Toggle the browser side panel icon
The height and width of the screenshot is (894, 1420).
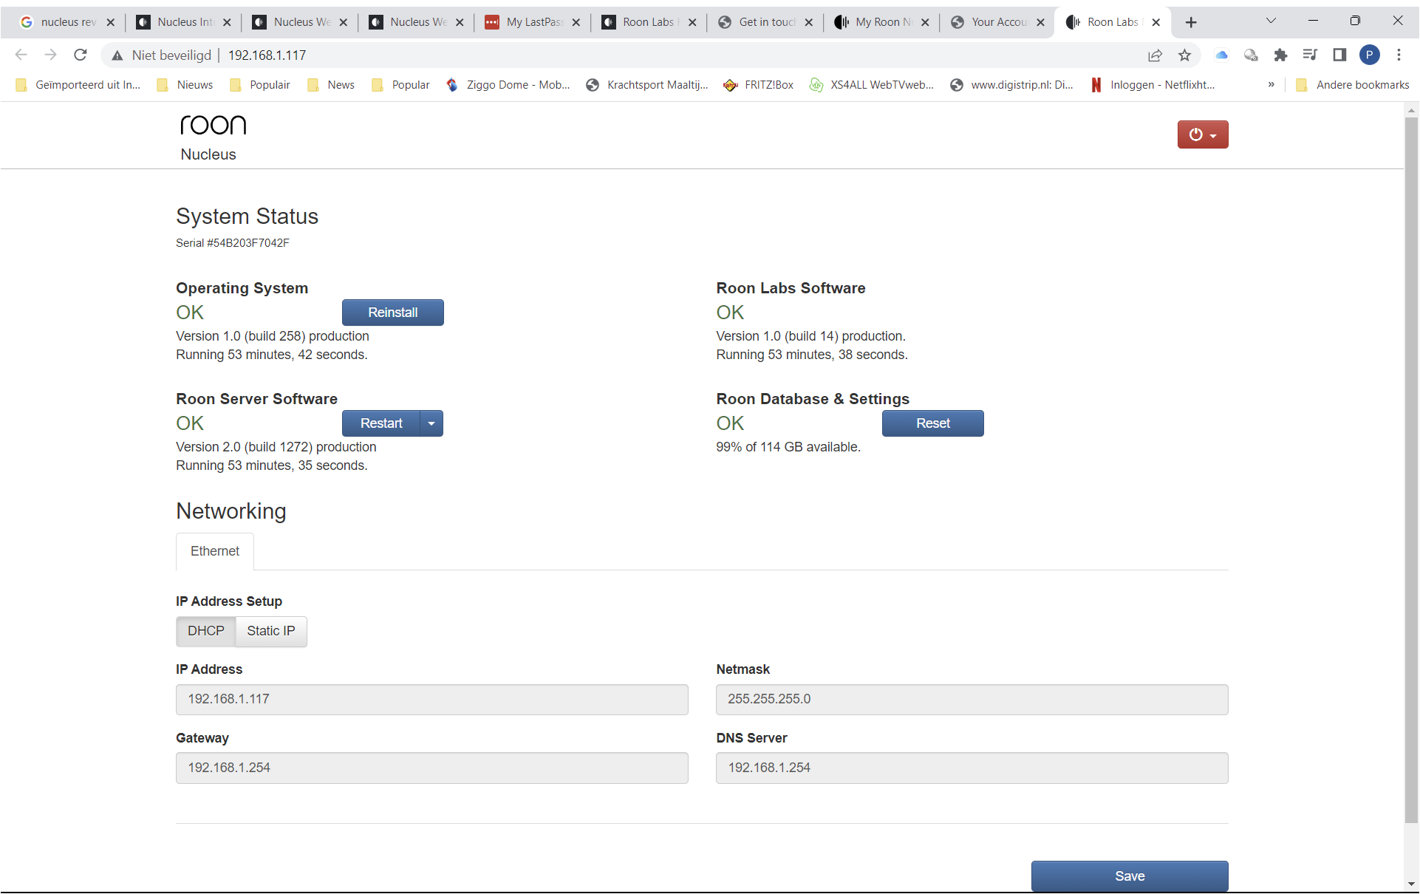tap(1339, 55)
